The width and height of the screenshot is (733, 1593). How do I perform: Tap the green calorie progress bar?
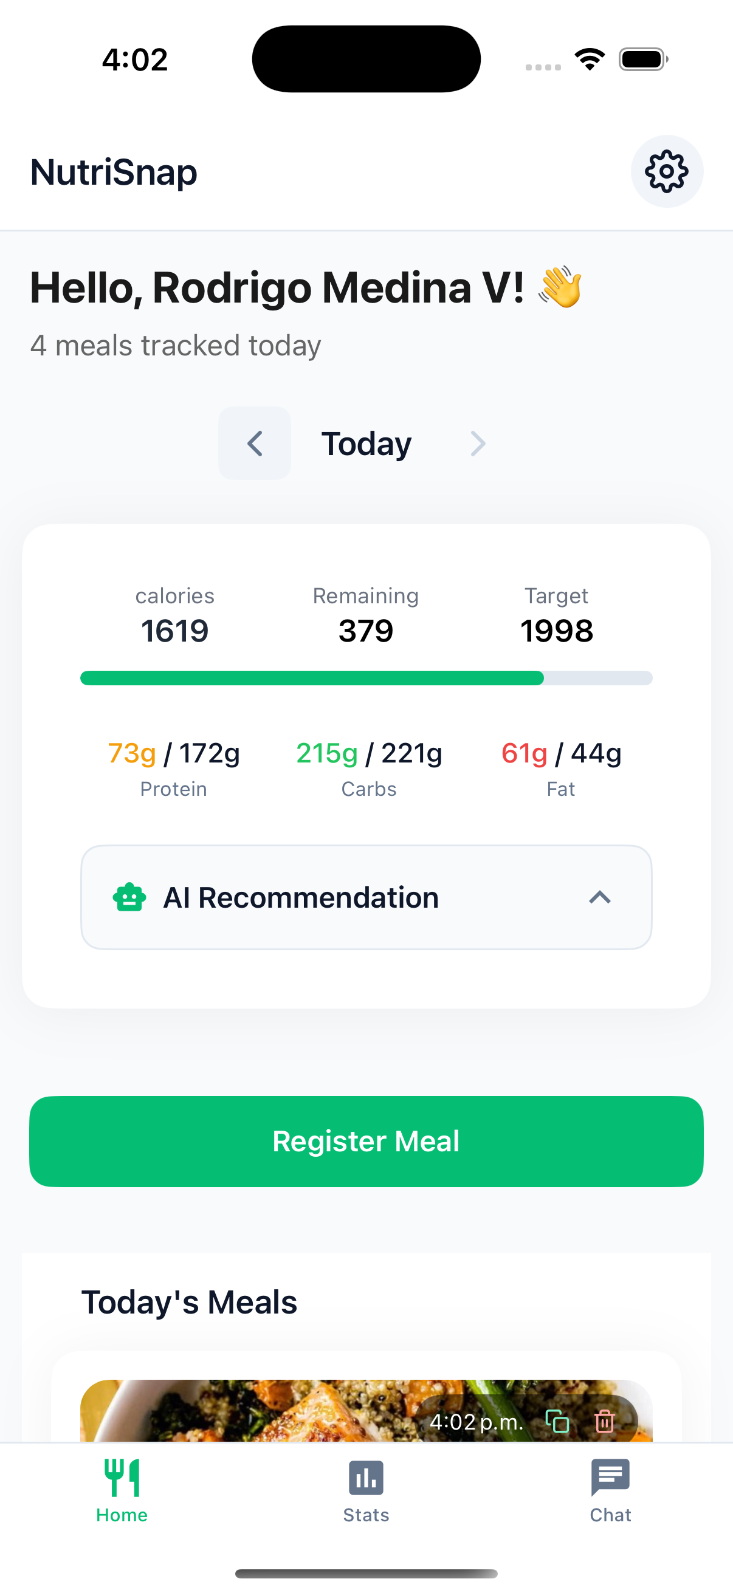312,678
